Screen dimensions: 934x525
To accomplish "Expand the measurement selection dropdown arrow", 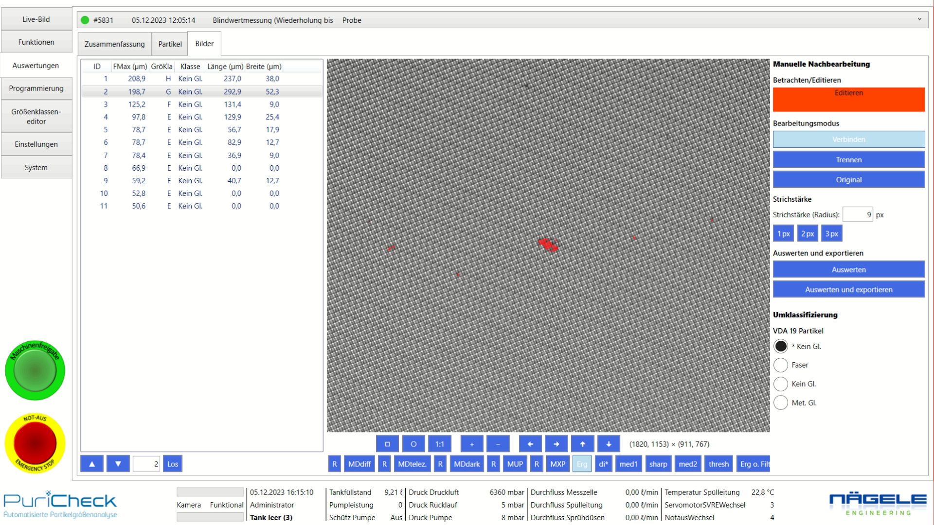I will (919, 19).
